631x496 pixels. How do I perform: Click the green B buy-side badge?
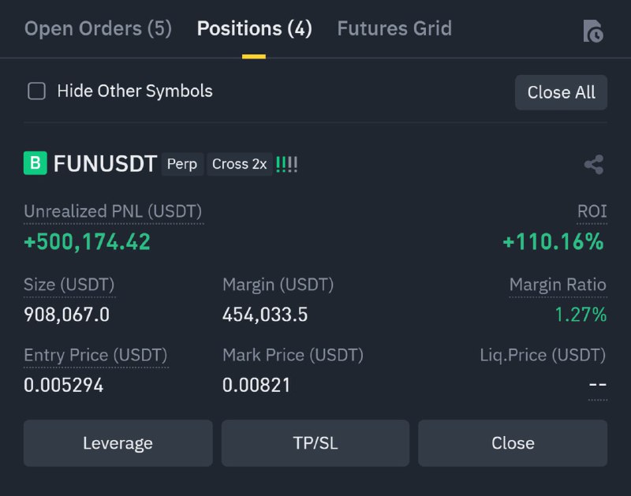pos(35,163)
